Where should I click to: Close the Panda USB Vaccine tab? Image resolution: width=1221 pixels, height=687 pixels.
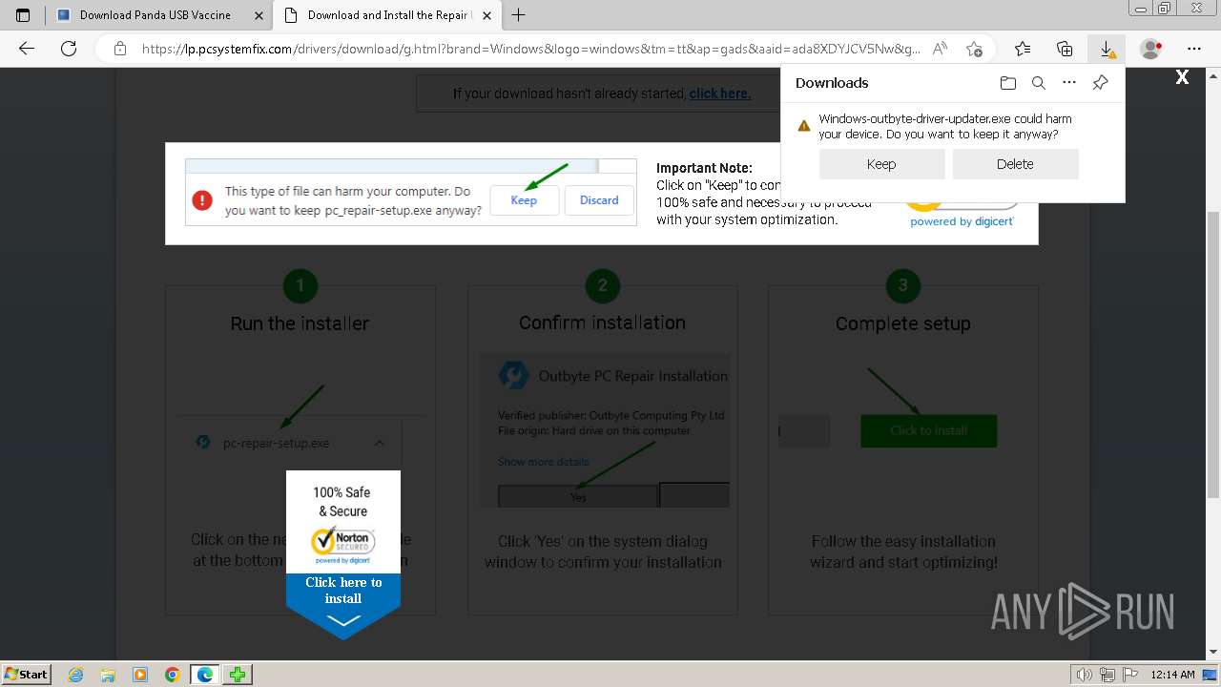coord(259,15)
